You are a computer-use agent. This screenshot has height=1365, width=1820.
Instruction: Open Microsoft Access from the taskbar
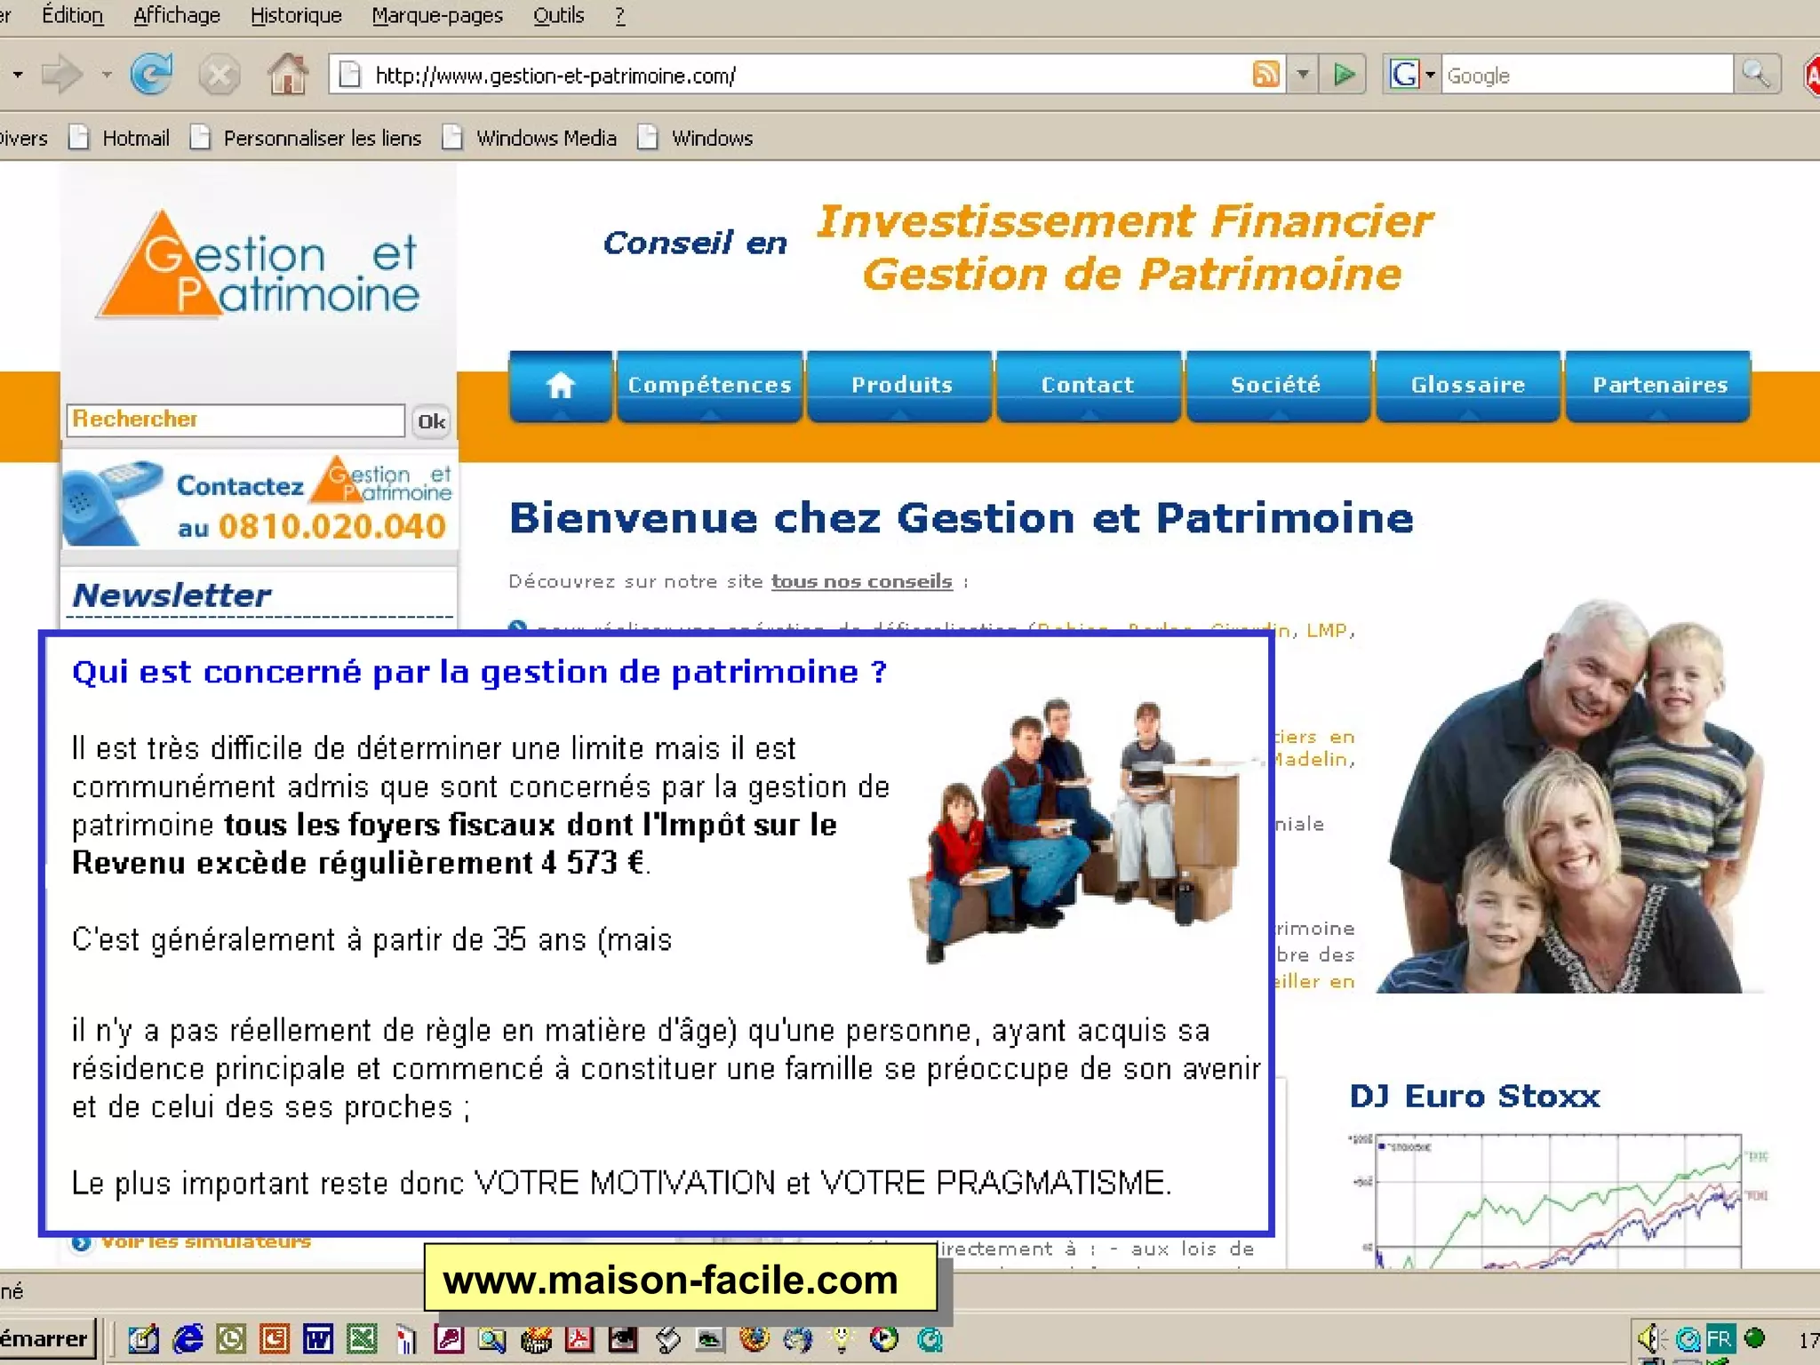[x=449, y=1338]
